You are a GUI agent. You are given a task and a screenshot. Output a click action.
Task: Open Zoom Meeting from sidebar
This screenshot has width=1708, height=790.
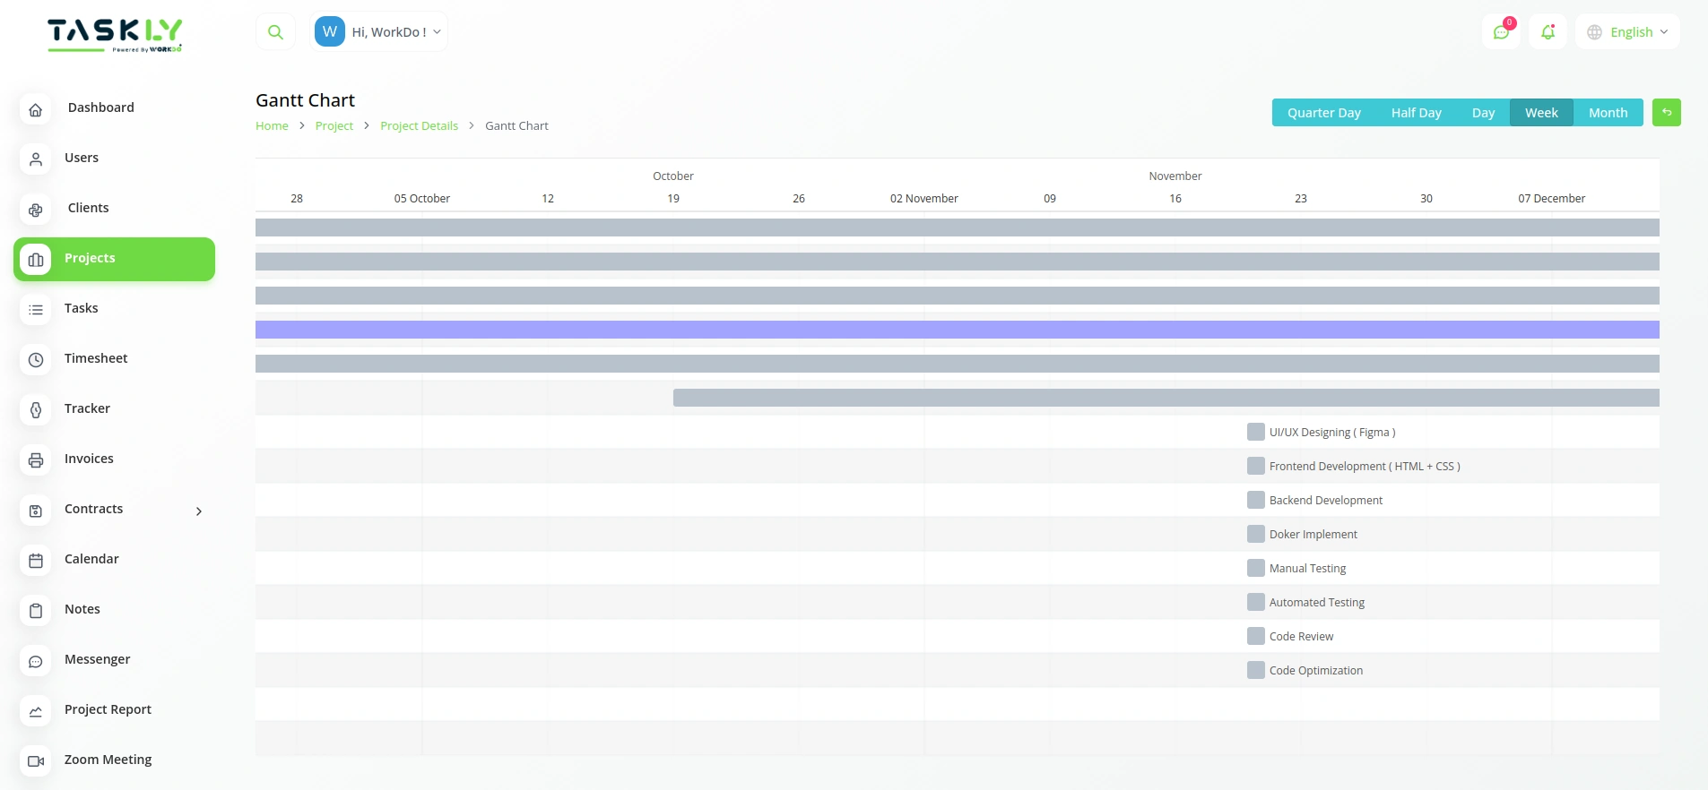[x=108, y=760]
